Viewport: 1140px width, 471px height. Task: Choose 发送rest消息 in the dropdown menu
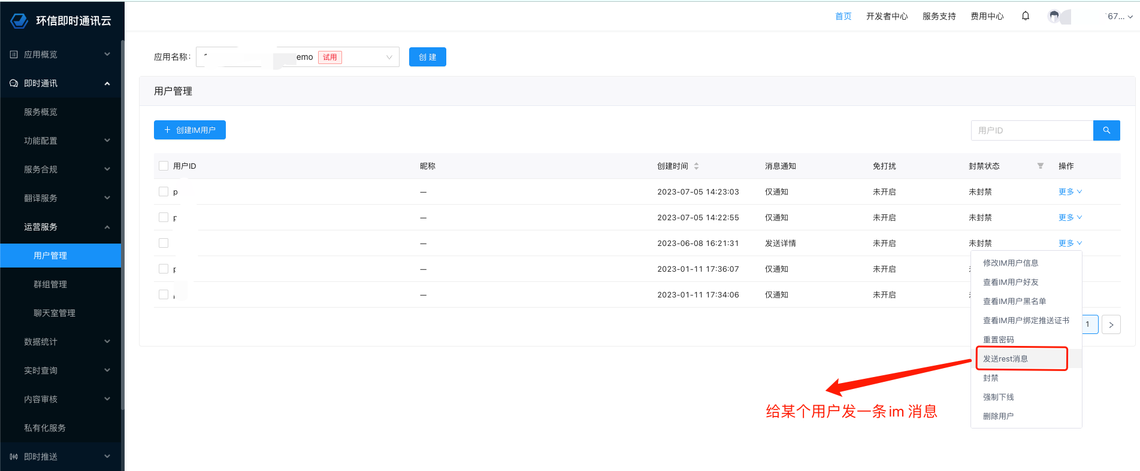(1026, 358)
